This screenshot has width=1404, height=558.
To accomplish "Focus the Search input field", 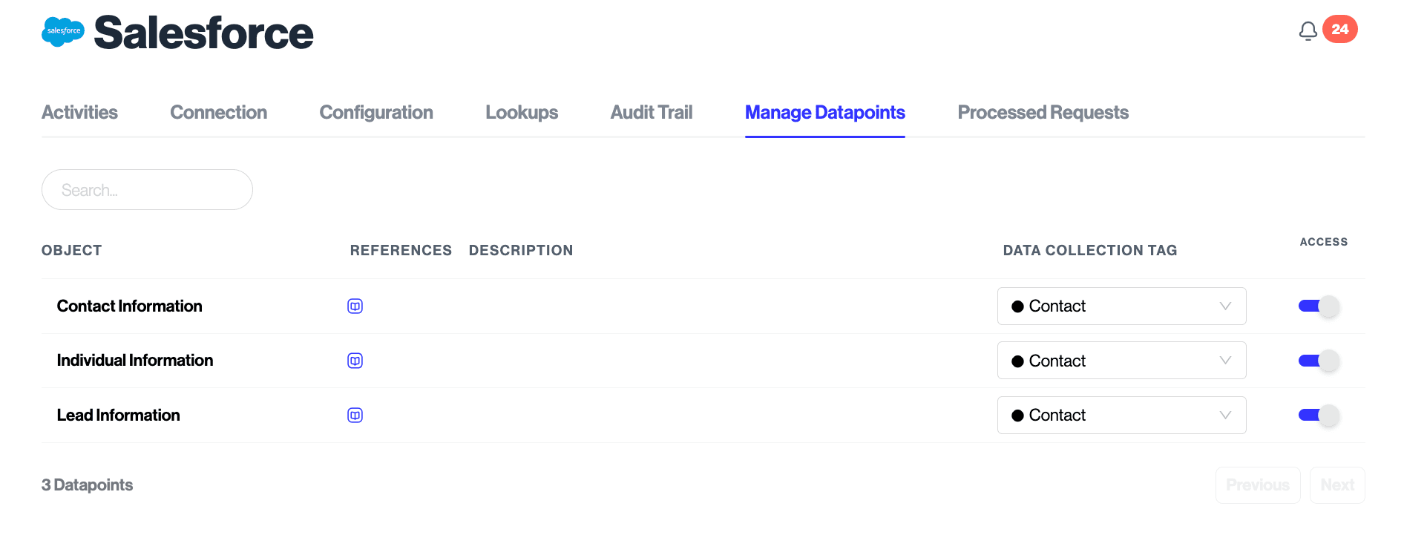I will 147,190.
